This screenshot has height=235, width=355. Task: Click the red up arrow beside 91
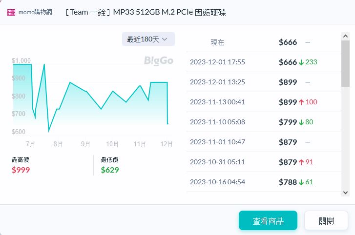[301, 162]
